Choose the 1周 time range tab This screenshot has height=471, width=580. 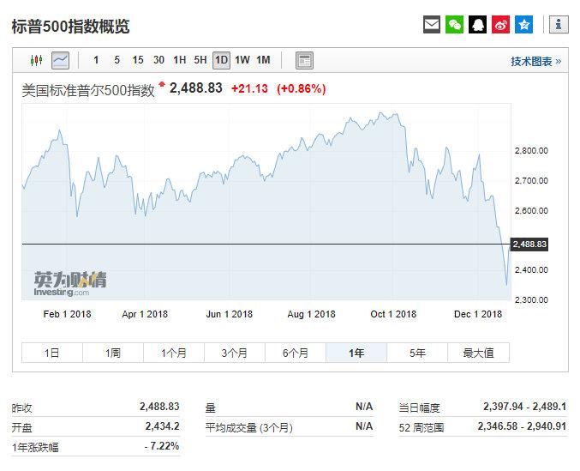(113, 353)
